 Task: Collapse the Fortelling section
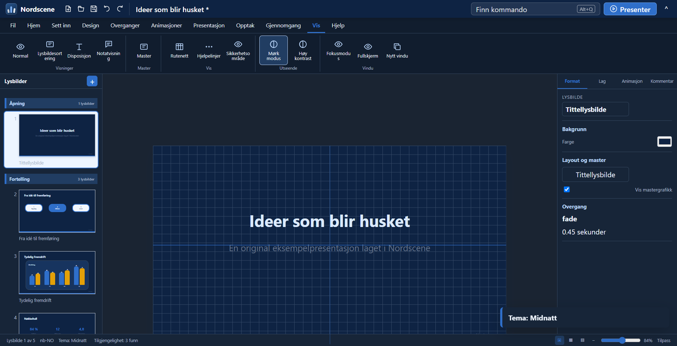[51, 179]
